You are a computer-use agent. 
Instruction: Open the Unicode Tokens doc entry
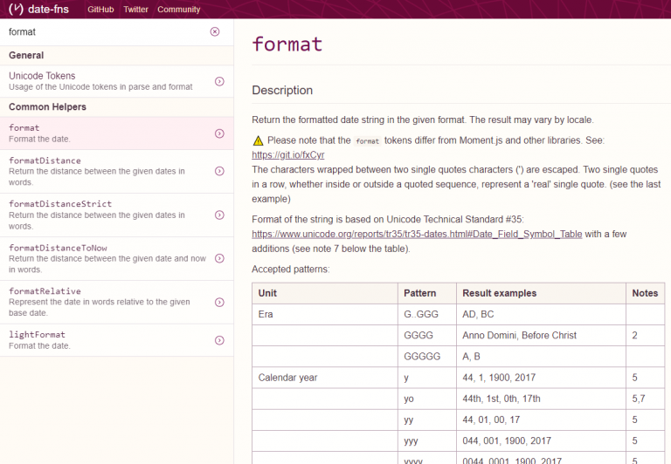[x=117, y=81]
